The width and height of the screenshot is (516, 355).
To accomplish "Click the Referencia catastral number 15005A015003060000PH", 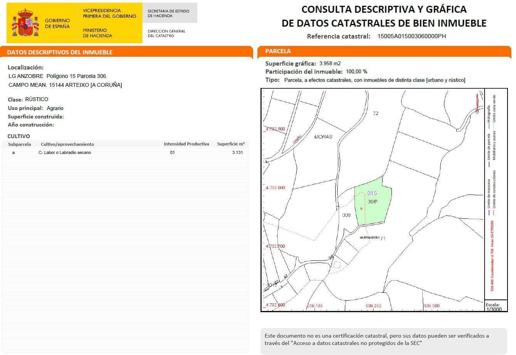I will tap(412, 36).
